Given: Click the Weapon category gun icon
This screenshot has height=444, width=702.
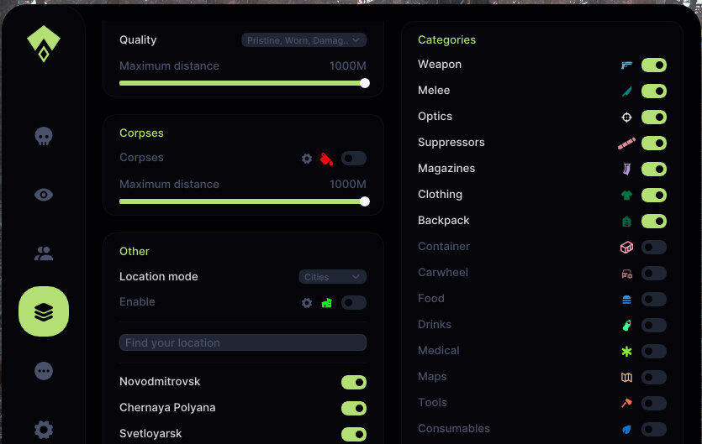Looking at the screenshot, I should [x=626, y=65].
